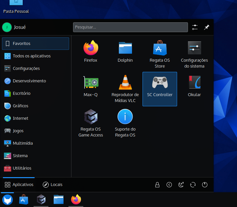
Task: Open the Jogos category
Action: pos(36,131)
